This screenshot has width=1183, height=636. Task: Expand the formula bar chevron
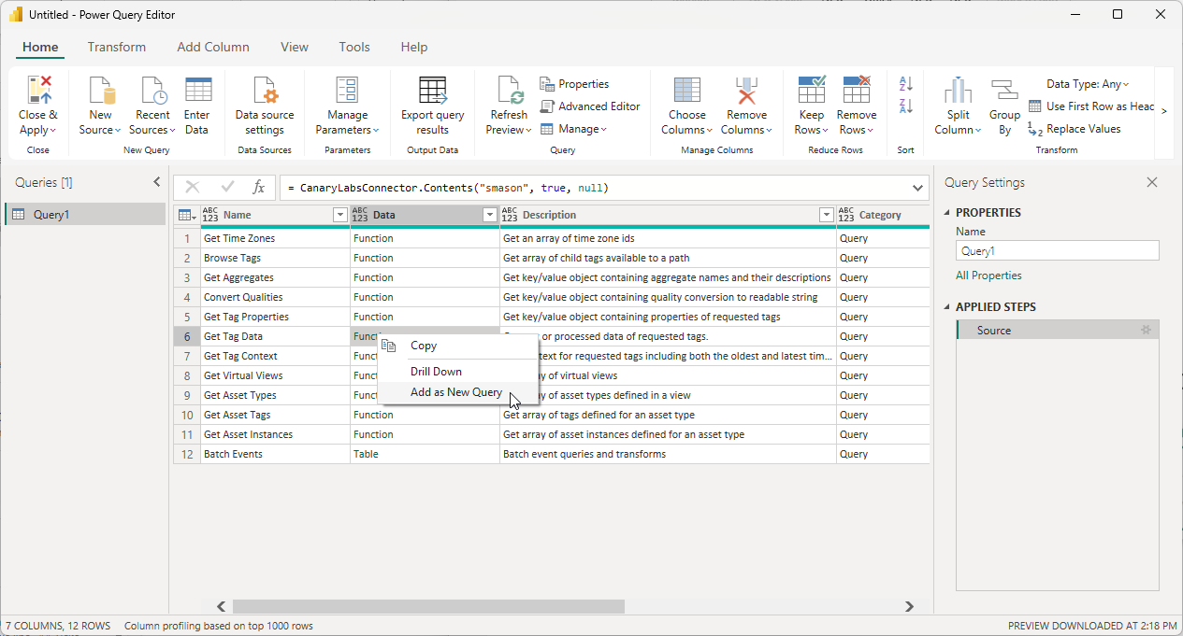coord(916,188)
